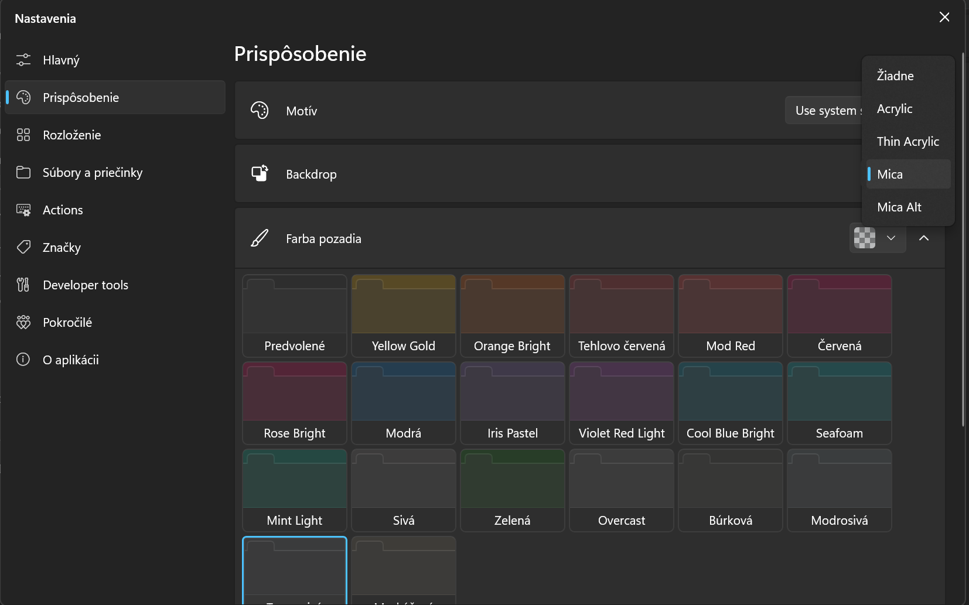Click the Rozloženie grid icon
Screen dimensions: 969x605
point(23,135)
